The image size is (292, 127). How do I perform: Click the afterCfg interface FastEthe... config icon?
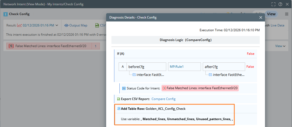click(210, 75)
